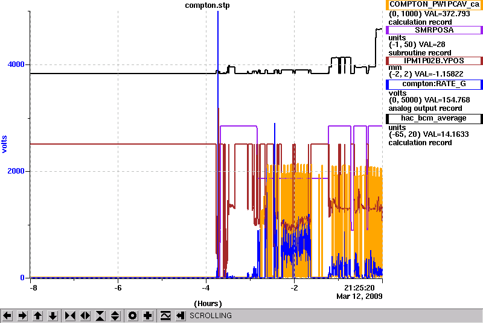Click the arrow-to-bar icon beside SCROLLING
Image resolution: width=483 pixels, height=323 pixels.
click(x=181, y=316)
